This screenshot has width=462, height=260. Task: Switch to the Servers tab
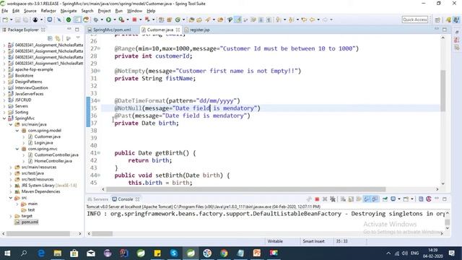(x=98, y=199)
